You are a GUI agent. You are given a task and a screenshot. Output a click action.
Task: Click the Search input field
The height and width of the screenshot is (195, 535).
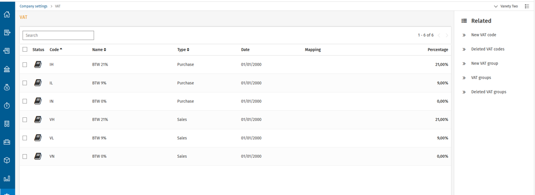(58, 35)
